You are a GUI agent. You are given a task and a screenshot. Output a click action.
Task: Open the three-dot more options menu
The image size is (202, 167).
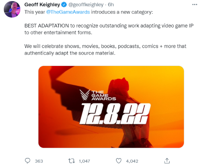195,5
